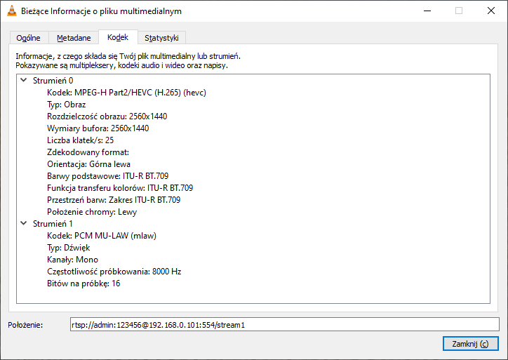Close the window with the X button

(x=491, y=11)
